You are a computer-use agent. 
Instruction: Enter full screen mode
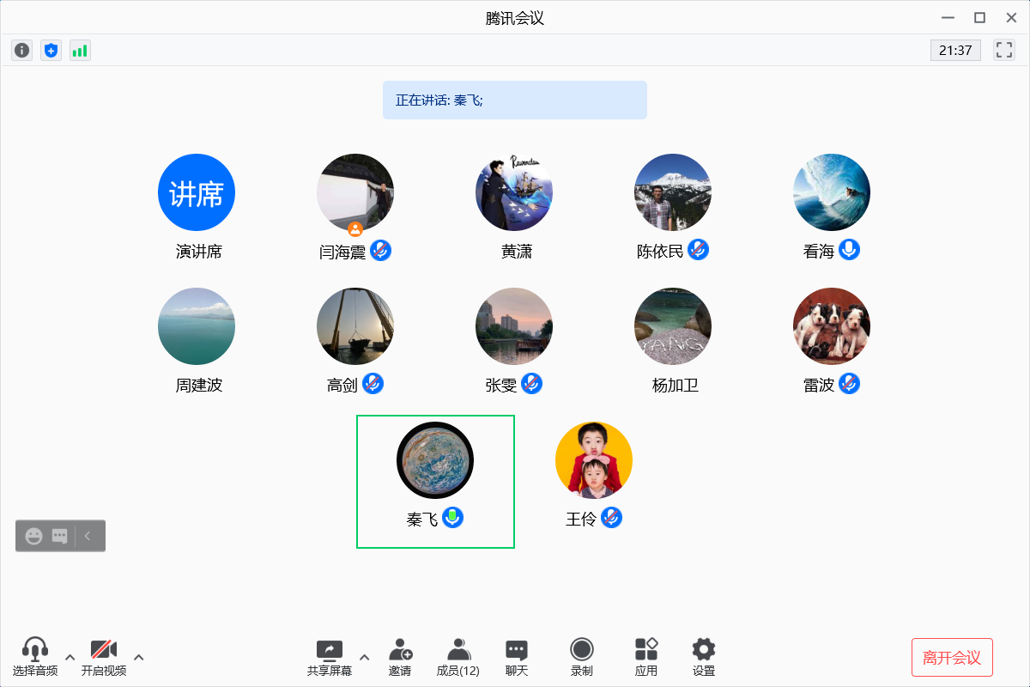[x=1003, y=50]
